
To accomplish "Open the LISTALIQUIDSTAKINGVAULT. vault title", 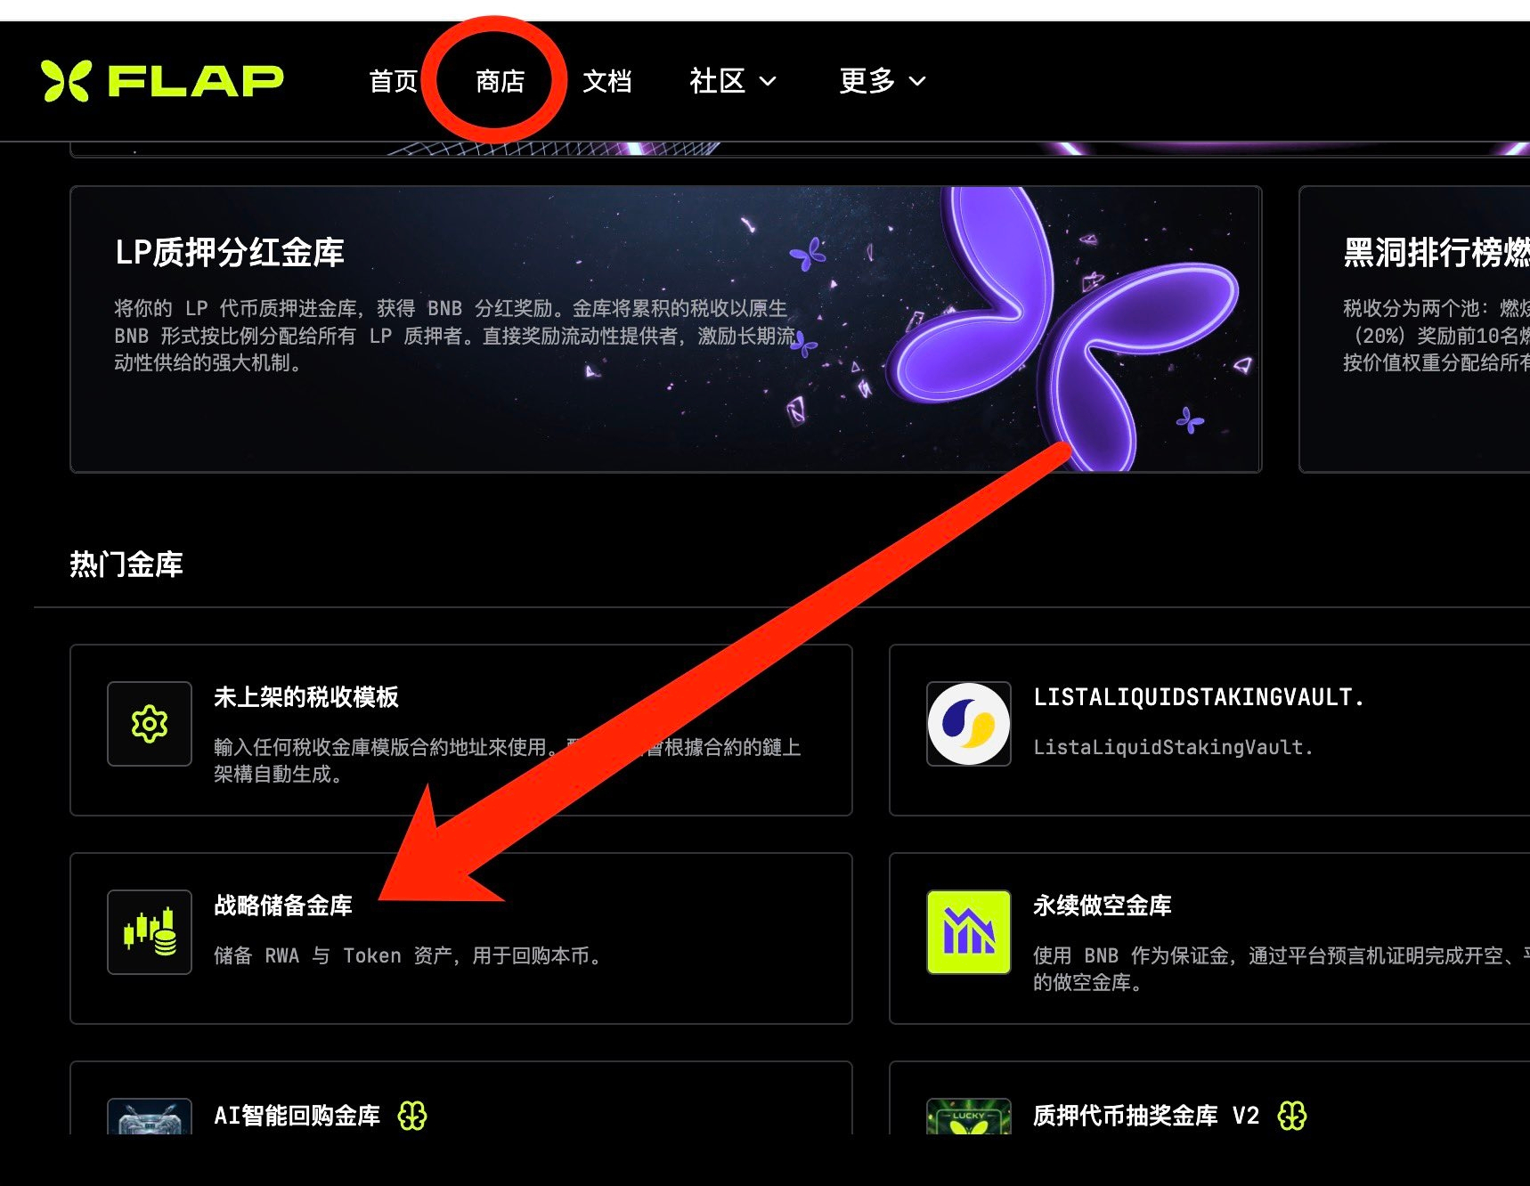I will 1199,697.
